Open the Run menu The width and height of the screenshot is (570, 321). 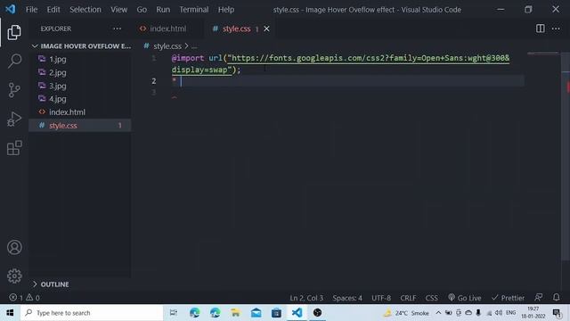[x=163, y=10]
